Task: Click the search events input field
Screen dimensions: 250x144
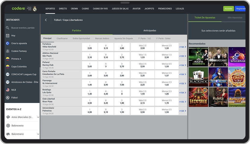Action: 23,28
